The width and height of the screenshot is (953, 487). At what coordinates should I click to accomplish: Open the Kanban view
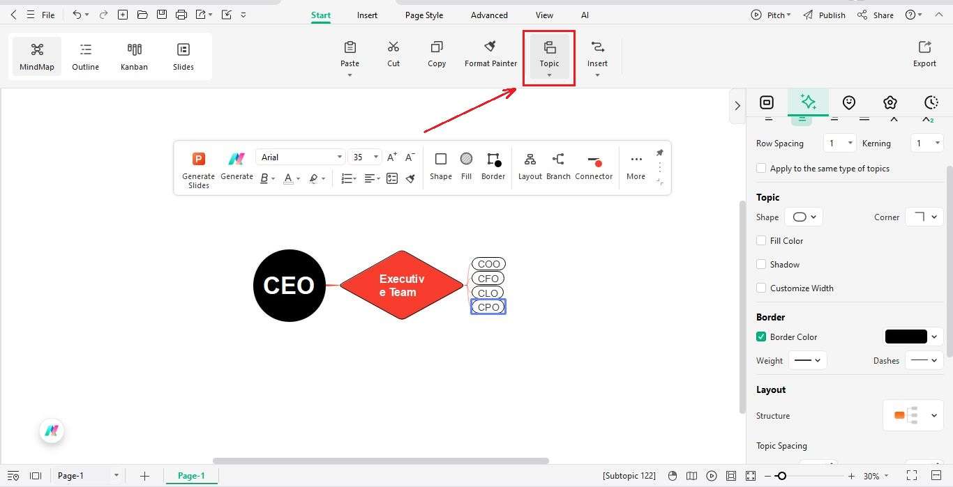[x=134, y=56]
